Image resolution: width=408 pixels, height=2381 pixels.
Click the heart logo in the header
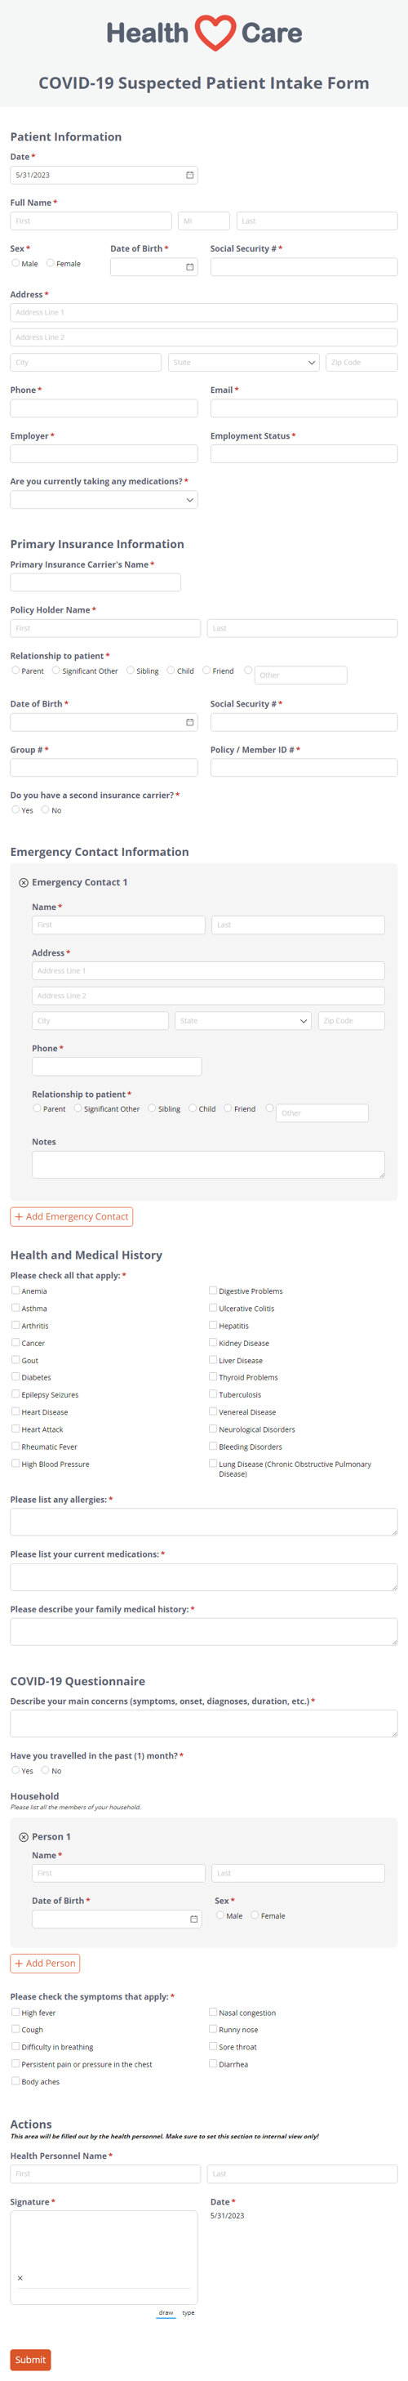click(214, 33)
